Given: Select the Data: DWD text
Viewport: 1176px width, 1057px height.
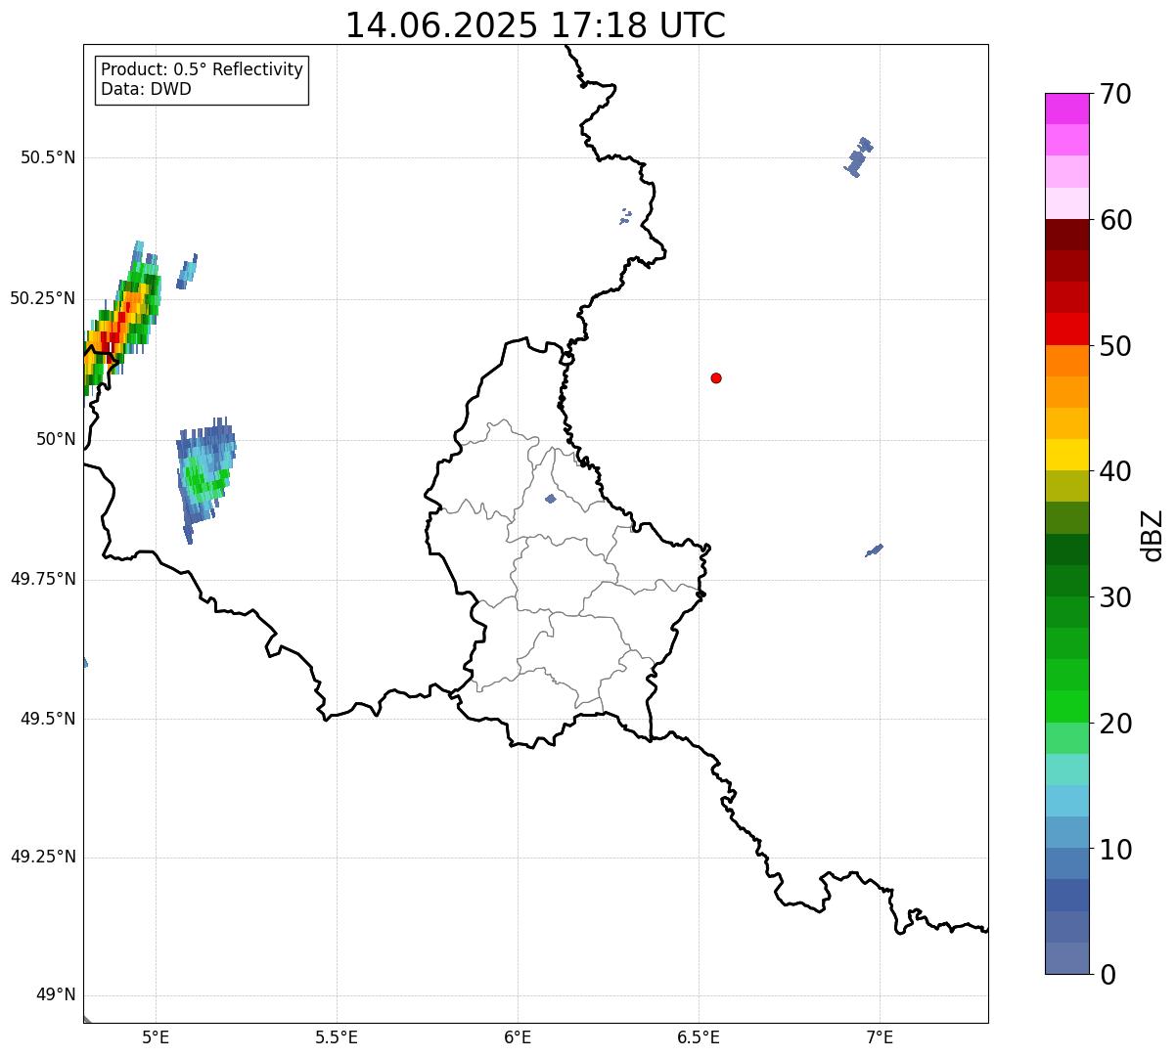Looking at the screenshot, I should click(x=146, y=89).
